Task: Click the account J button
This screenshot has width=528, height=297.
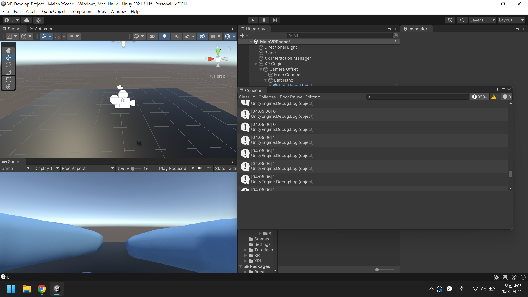Action: [x=12, y=20]
